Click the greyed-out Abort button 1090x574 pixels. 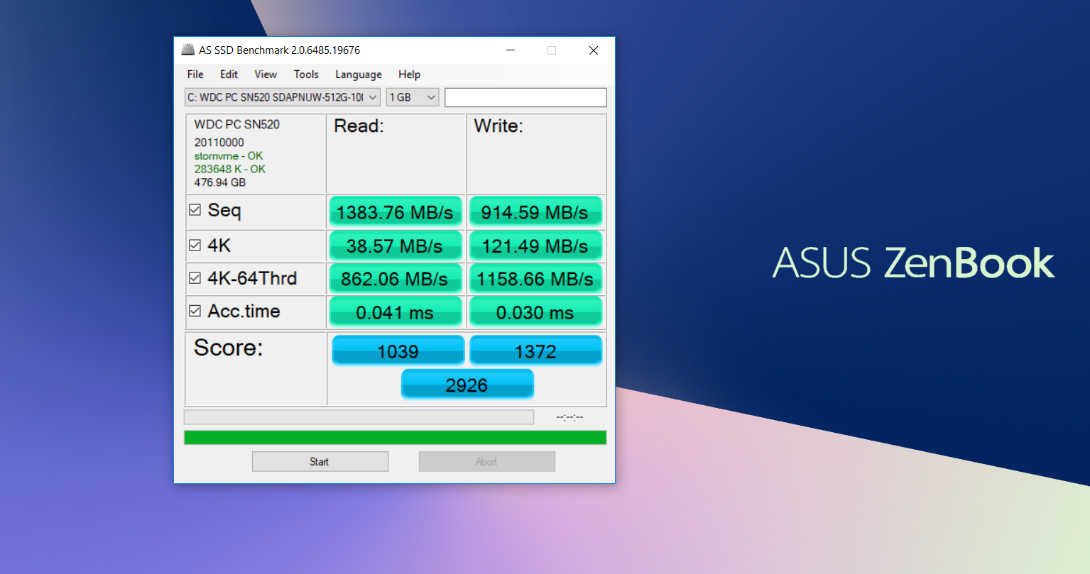tap(487, 461)
